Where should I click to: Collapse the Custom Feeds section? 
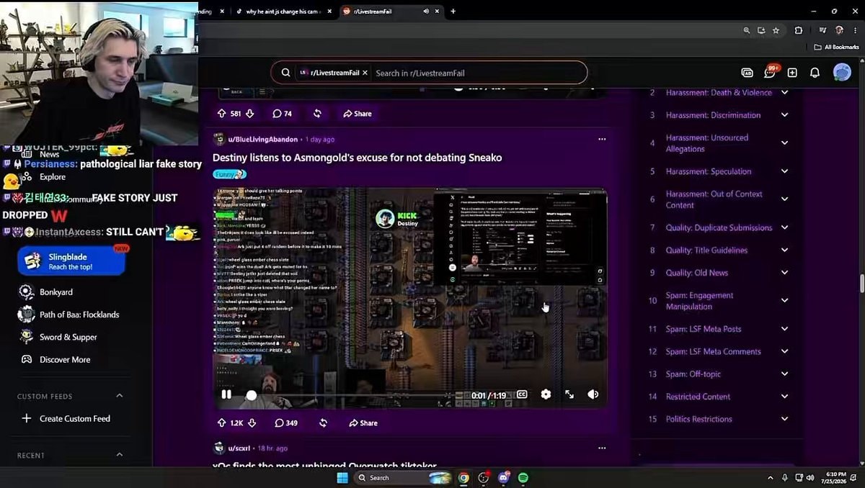click(x=120, y=396)
